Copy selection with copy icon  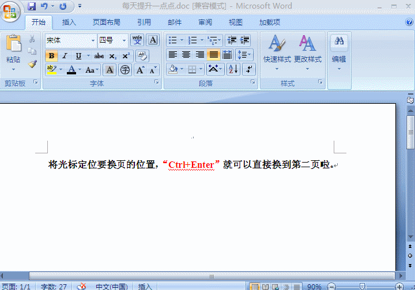point(32,51)
